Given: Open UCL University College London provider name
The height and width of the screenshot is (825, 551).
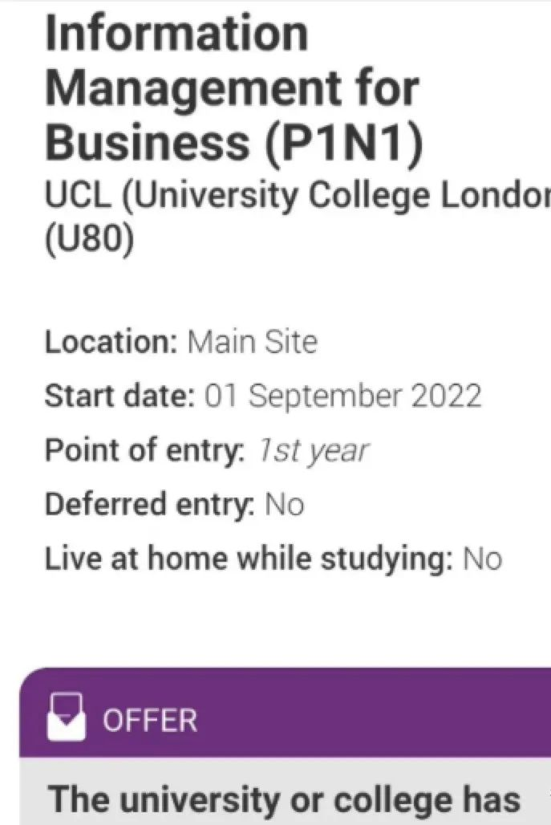Looking at the screenshot, I should coord(298,197).
